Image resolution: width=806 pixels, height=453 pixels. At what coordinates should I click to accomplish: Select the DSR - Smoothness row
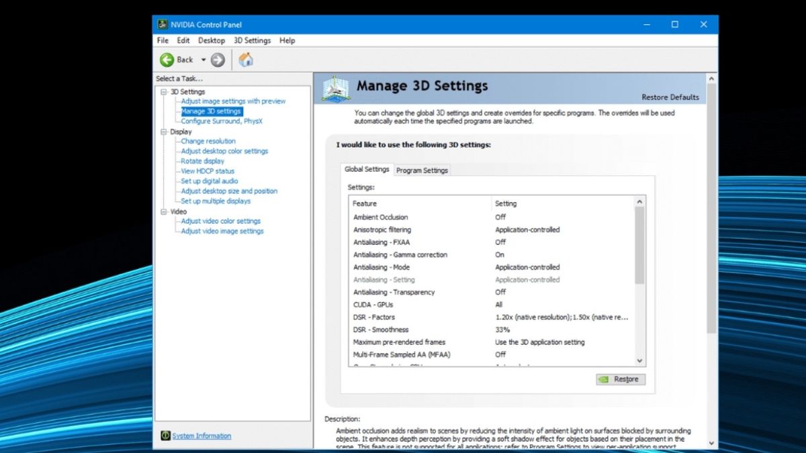point(492,330)
